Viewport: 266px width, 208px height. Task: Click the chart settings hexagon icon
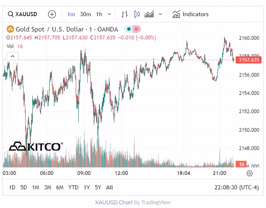point(249,173)
